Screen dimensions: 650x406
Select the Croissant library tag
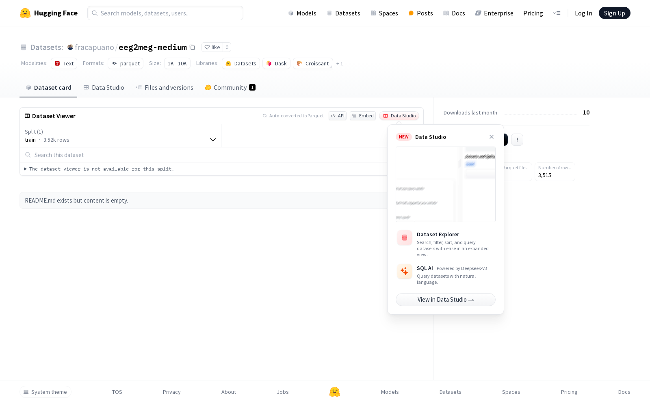click(x=313, y=63)
